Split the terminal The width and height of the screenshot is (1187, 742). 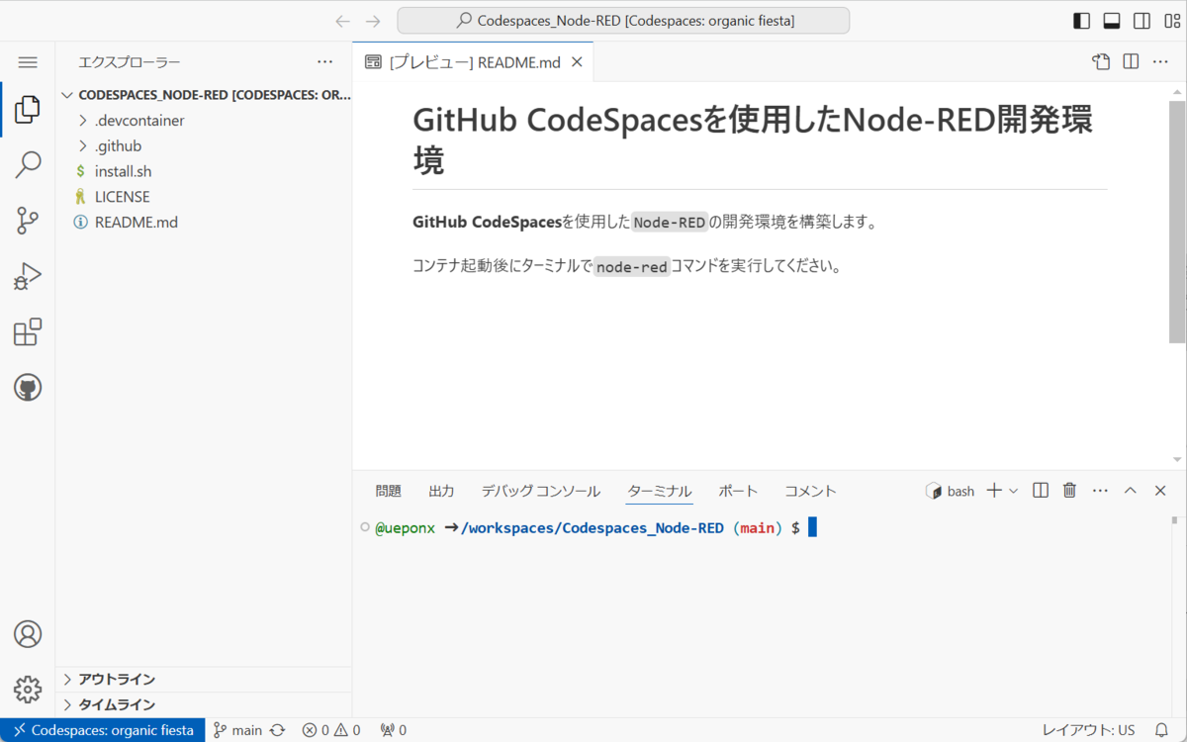(x=1041, y=491)
